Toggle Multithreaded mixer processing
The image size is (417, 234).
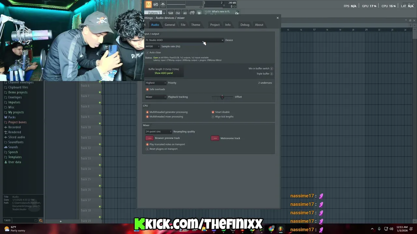(x=147, y=117)
